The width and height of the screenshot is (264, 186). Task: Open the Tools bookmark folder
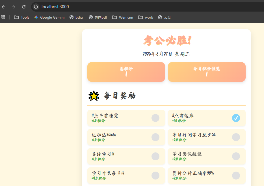click(22, 17)
